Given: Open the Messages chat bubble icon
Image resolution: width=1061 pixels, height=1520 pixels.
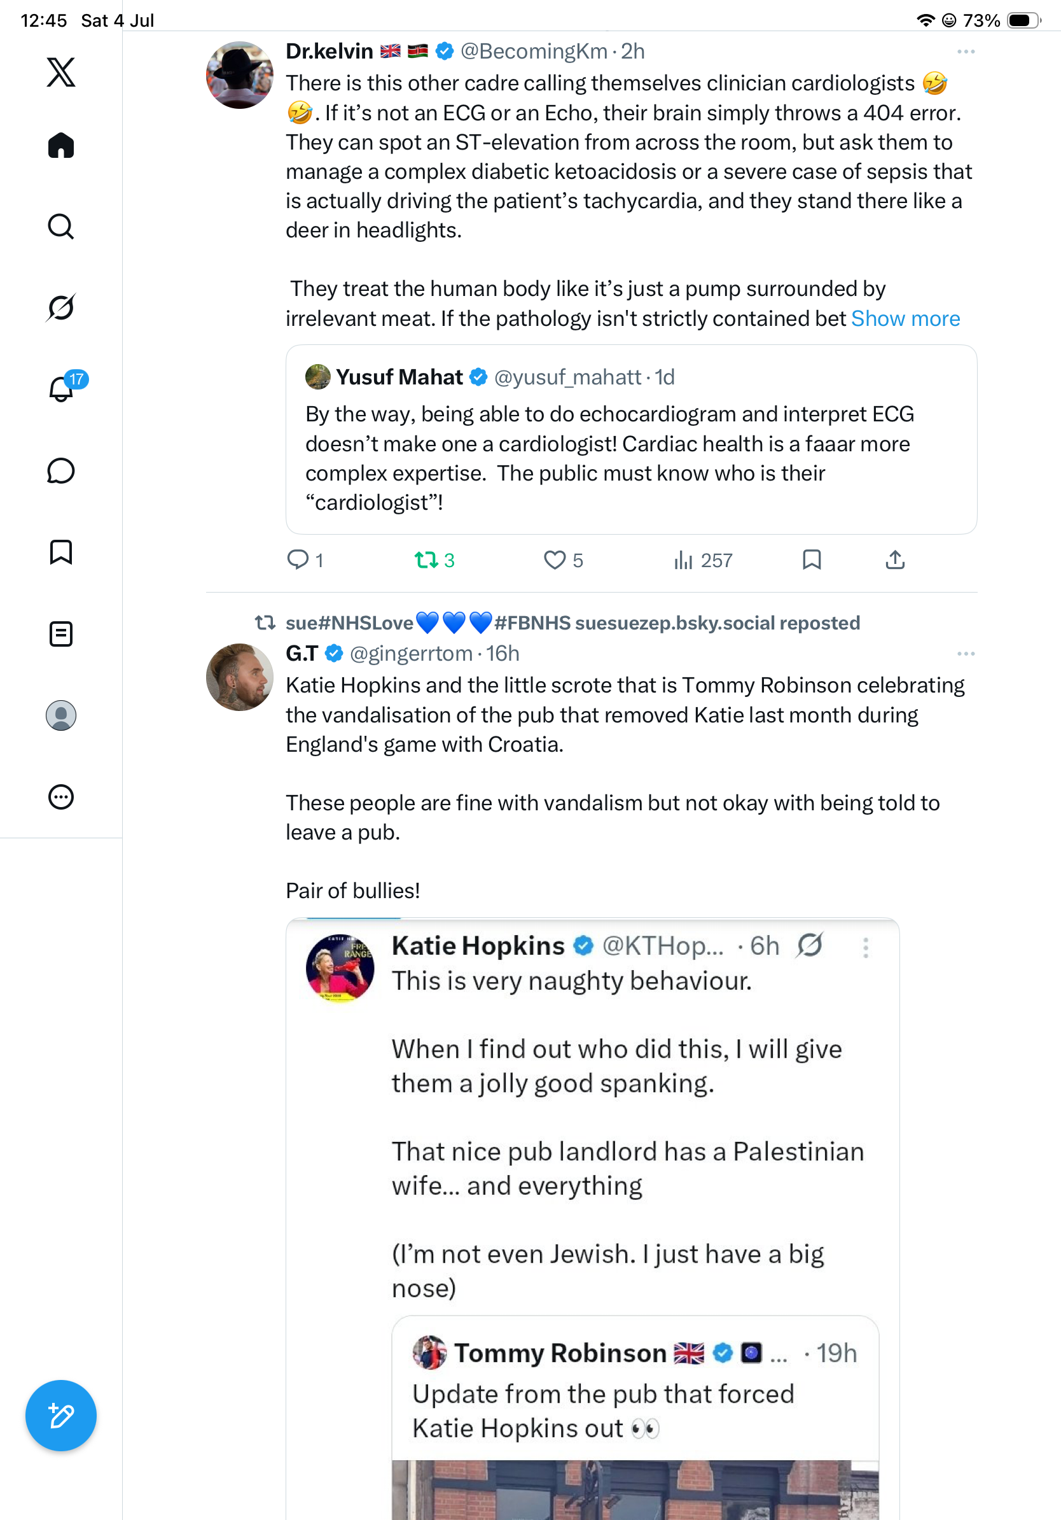Looking at the screenshot, I should point(61,470).
